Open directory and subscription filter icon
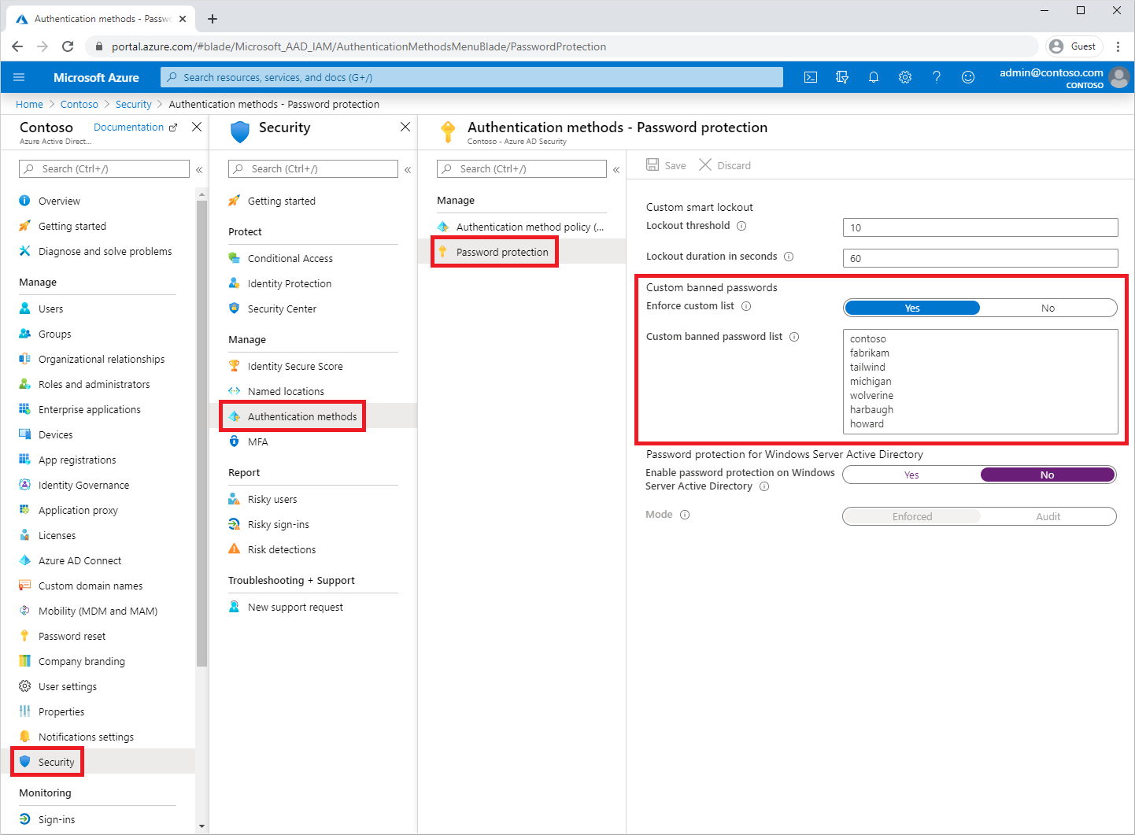The width and height of the screenshot is (1135, 835). pos(842,77)
